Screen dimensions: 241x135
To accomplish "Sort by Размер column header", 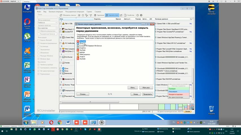I will pyautogui.click(x=138, y=19).
